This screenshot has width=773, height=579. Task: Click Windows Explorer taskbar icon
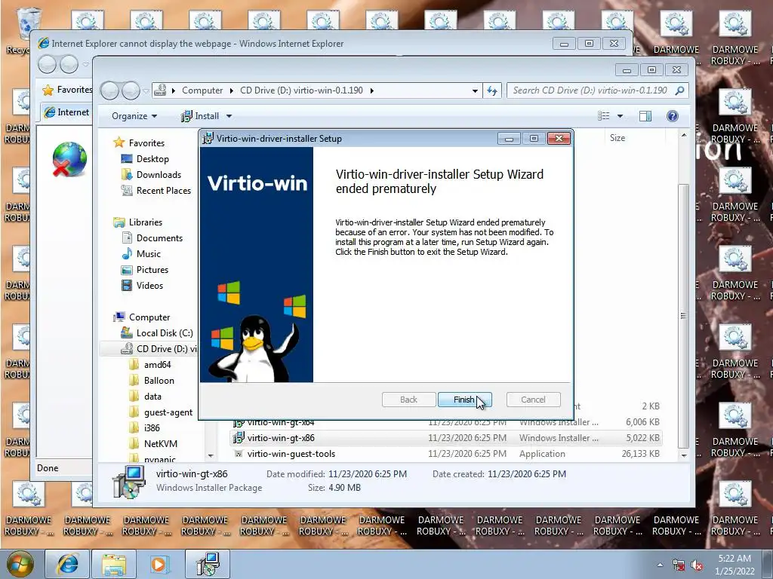tap(115, 564)
